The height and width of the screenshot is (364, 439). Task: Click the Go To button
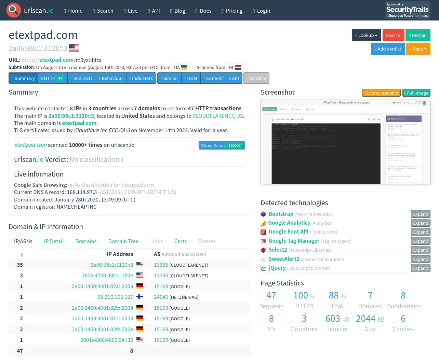click(x=393, y=35)
